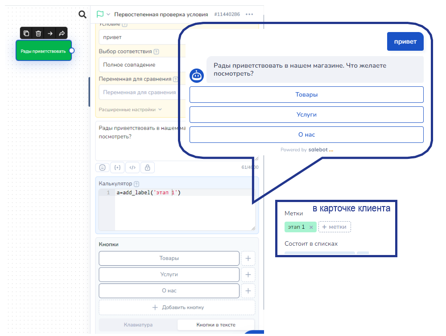This screenshot has width=446, height=336.
Task: Open the canvas search magnifier
Action: click(83, 15)
